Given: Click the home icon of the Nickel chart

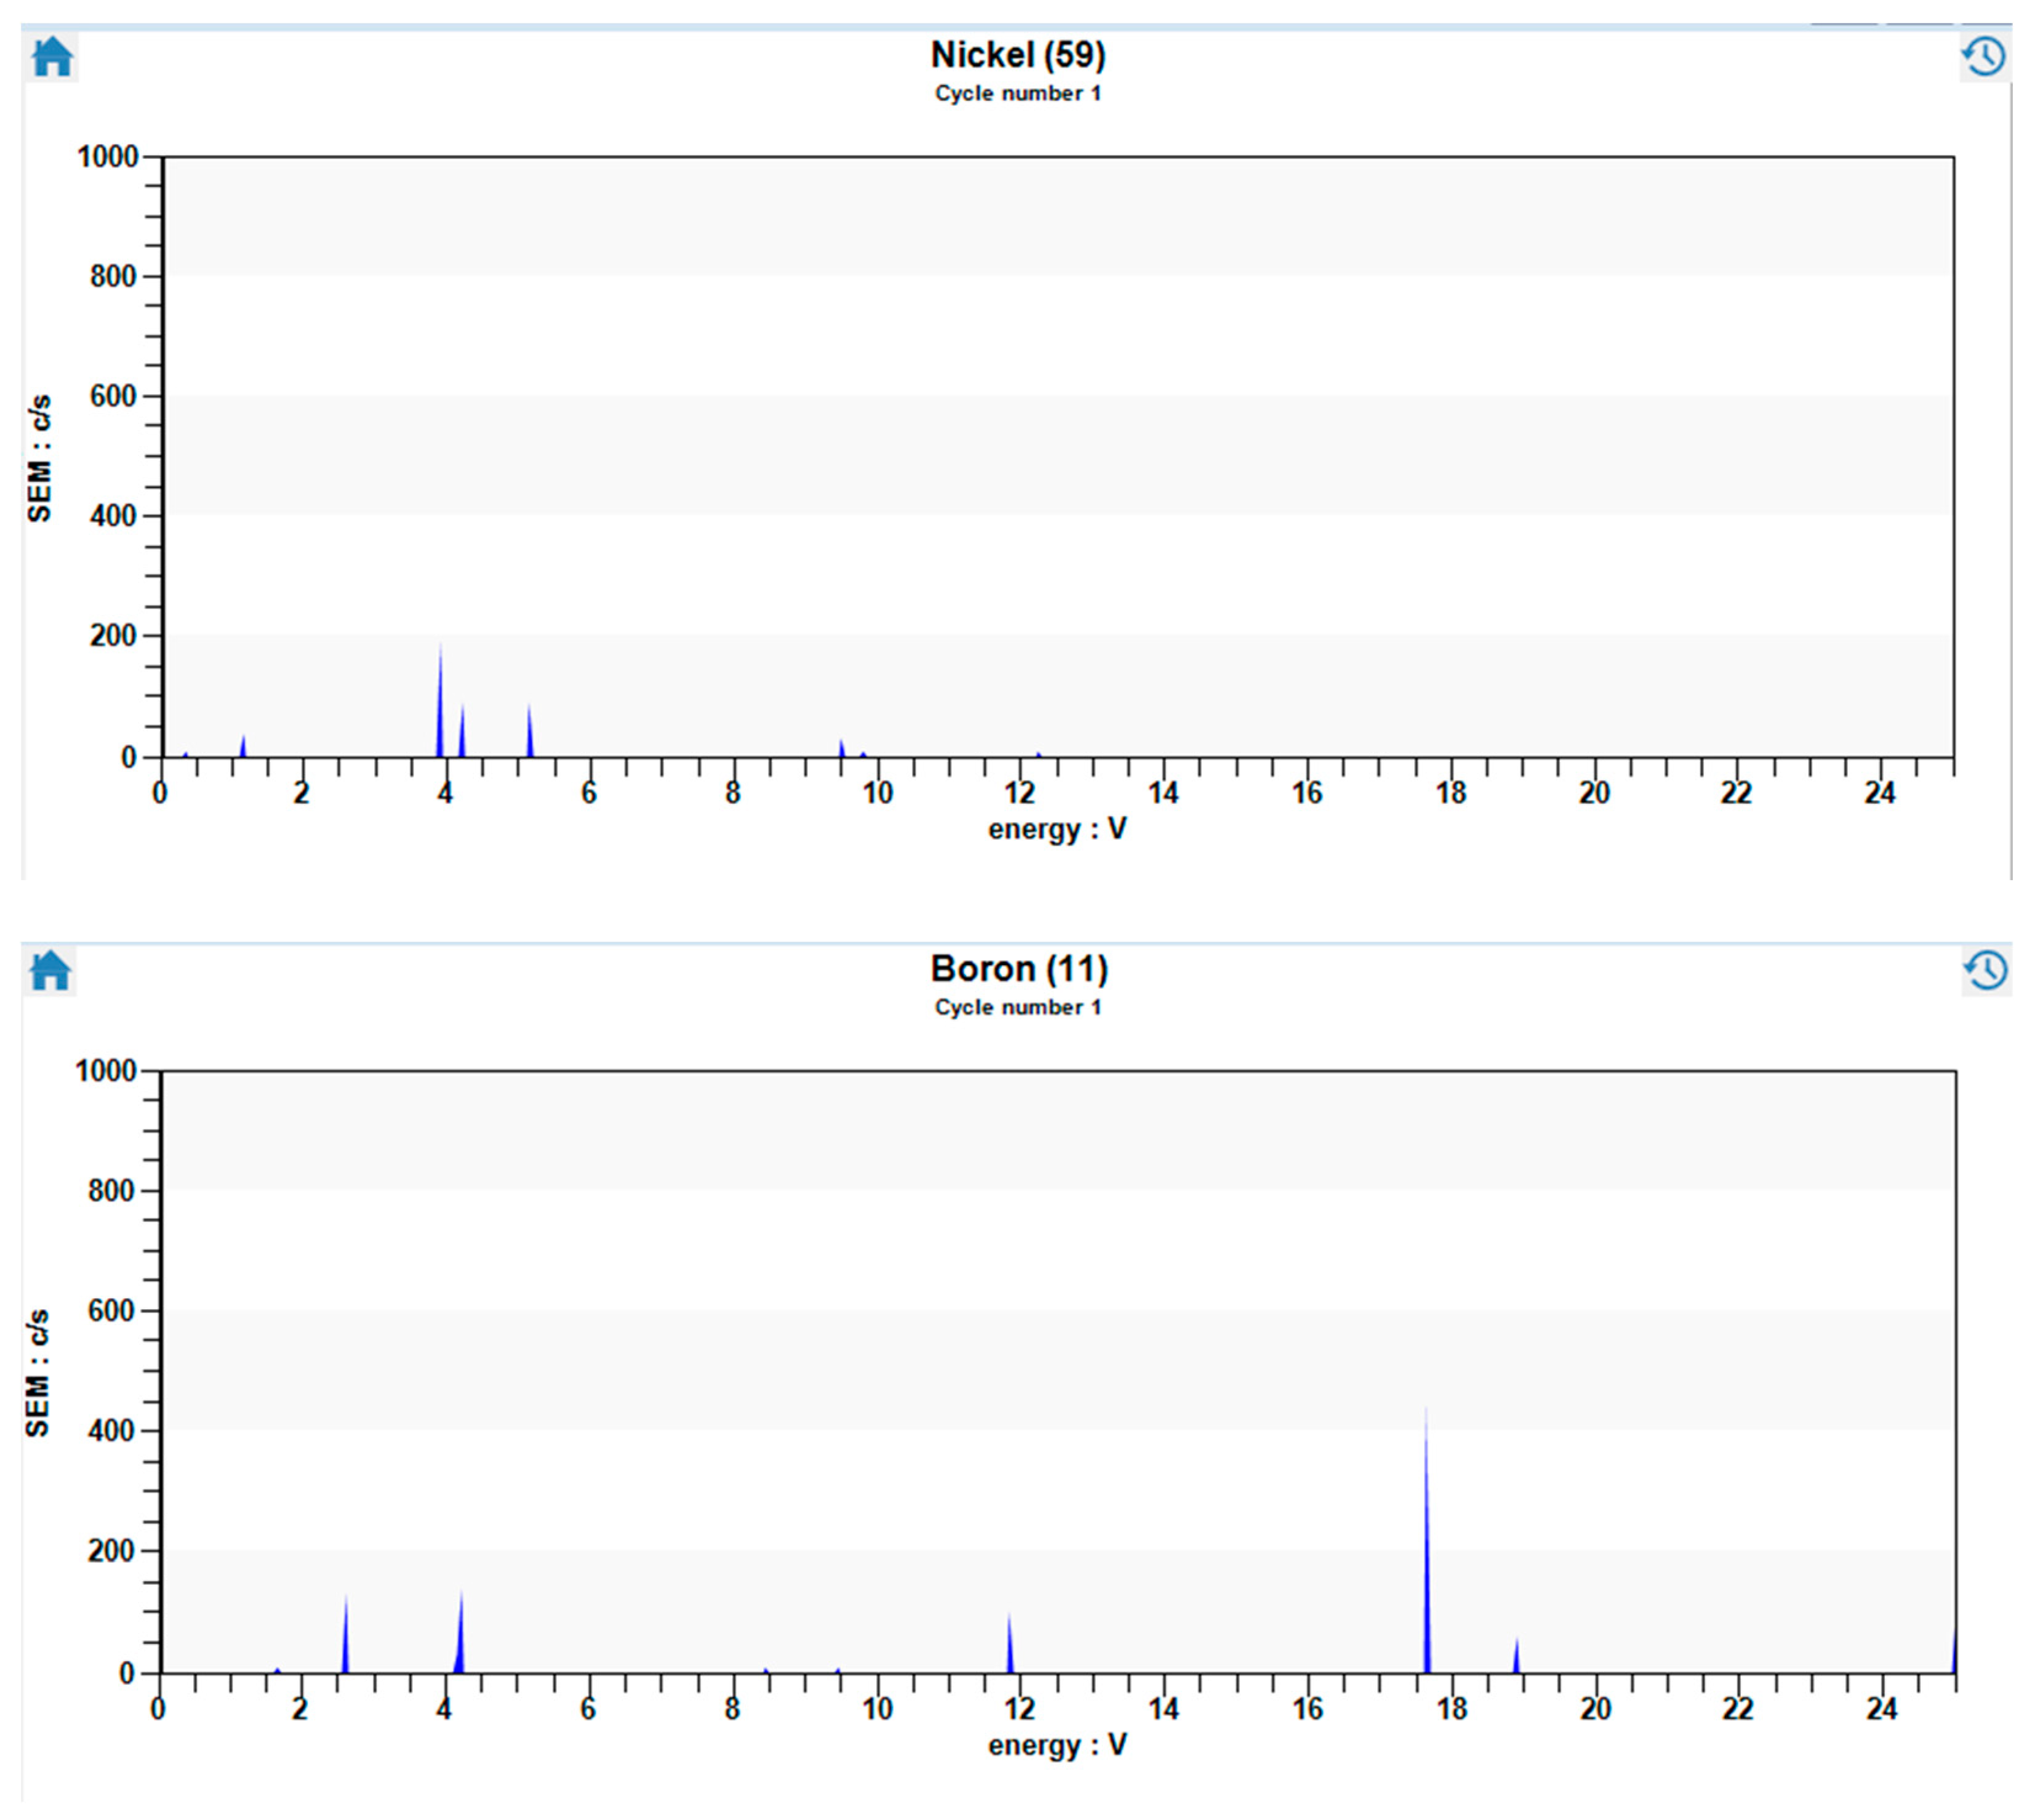Looking at the screenshot, I should click(52, 57).
